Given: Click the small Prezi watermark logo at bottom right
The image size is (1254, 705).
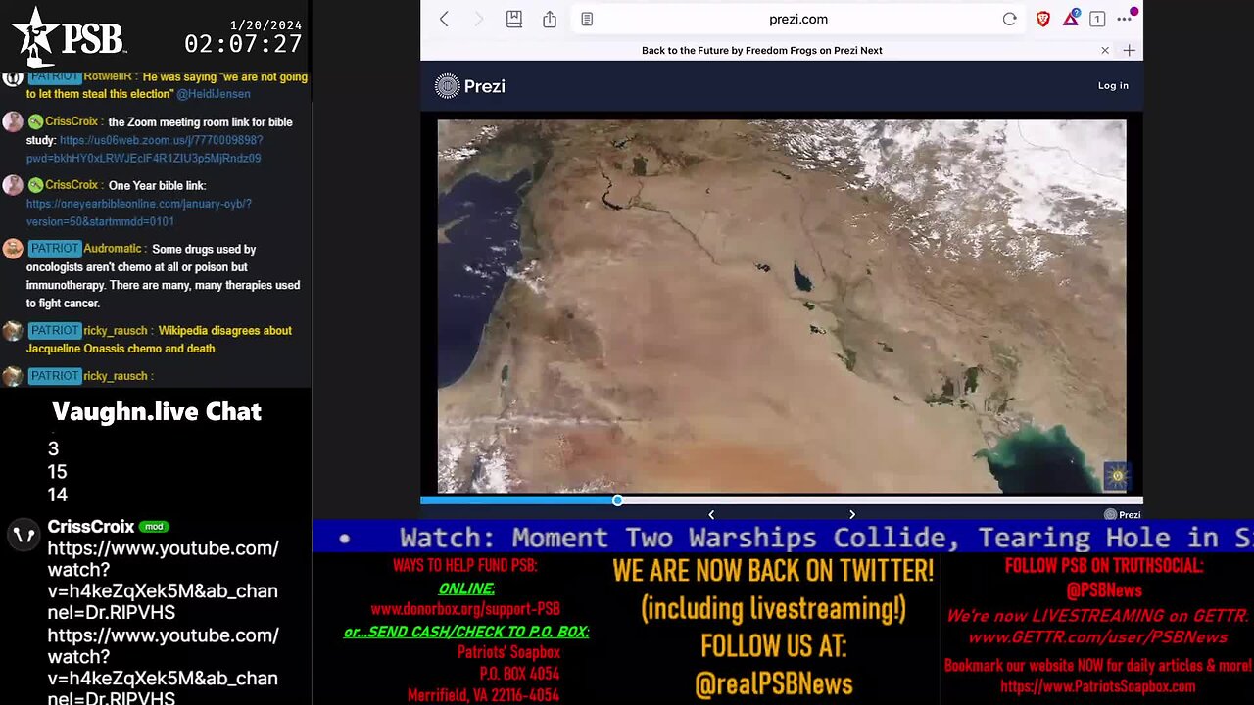Looking at the screenshot, I should 1122,514.
